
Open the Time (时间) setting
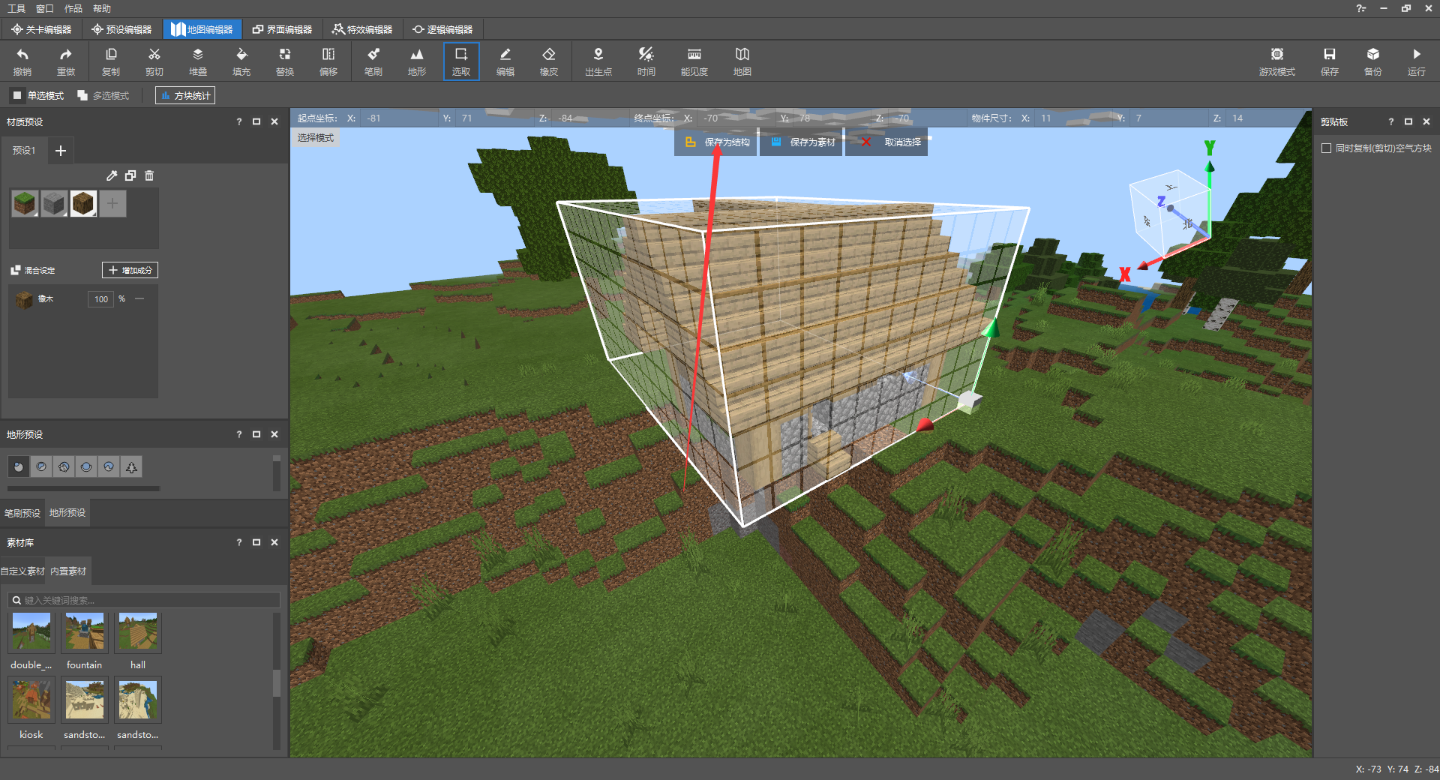(x=646, y=61)
